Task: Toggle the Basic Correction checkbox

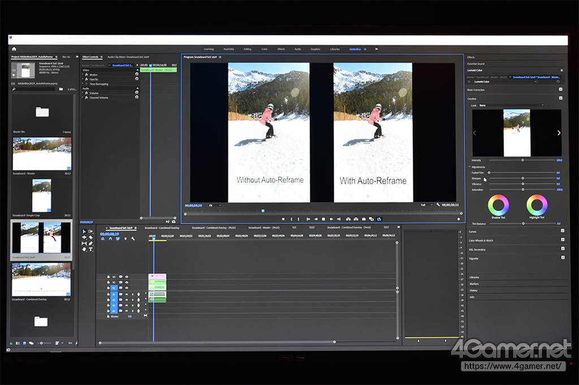Action: (x=560, y=90)
